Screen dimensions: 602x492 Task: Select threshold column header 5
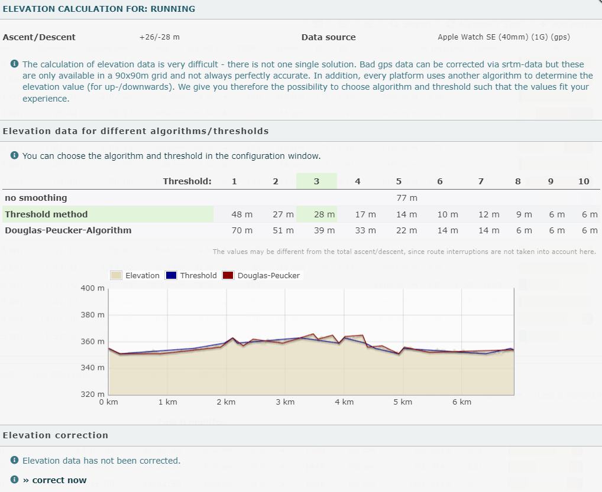coord(399,181)
